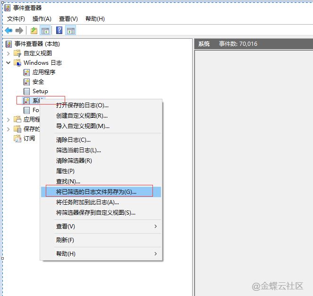Open the 帮助(H) submenu in context menu

click(66, 254)
